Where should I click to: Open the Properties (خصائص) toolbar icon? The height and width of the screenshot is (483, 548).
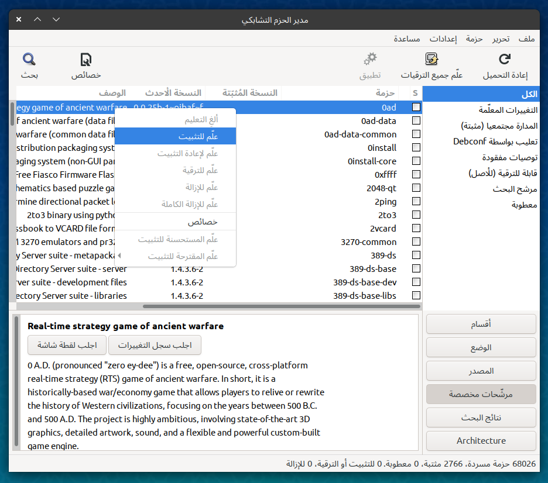[86, 59]
